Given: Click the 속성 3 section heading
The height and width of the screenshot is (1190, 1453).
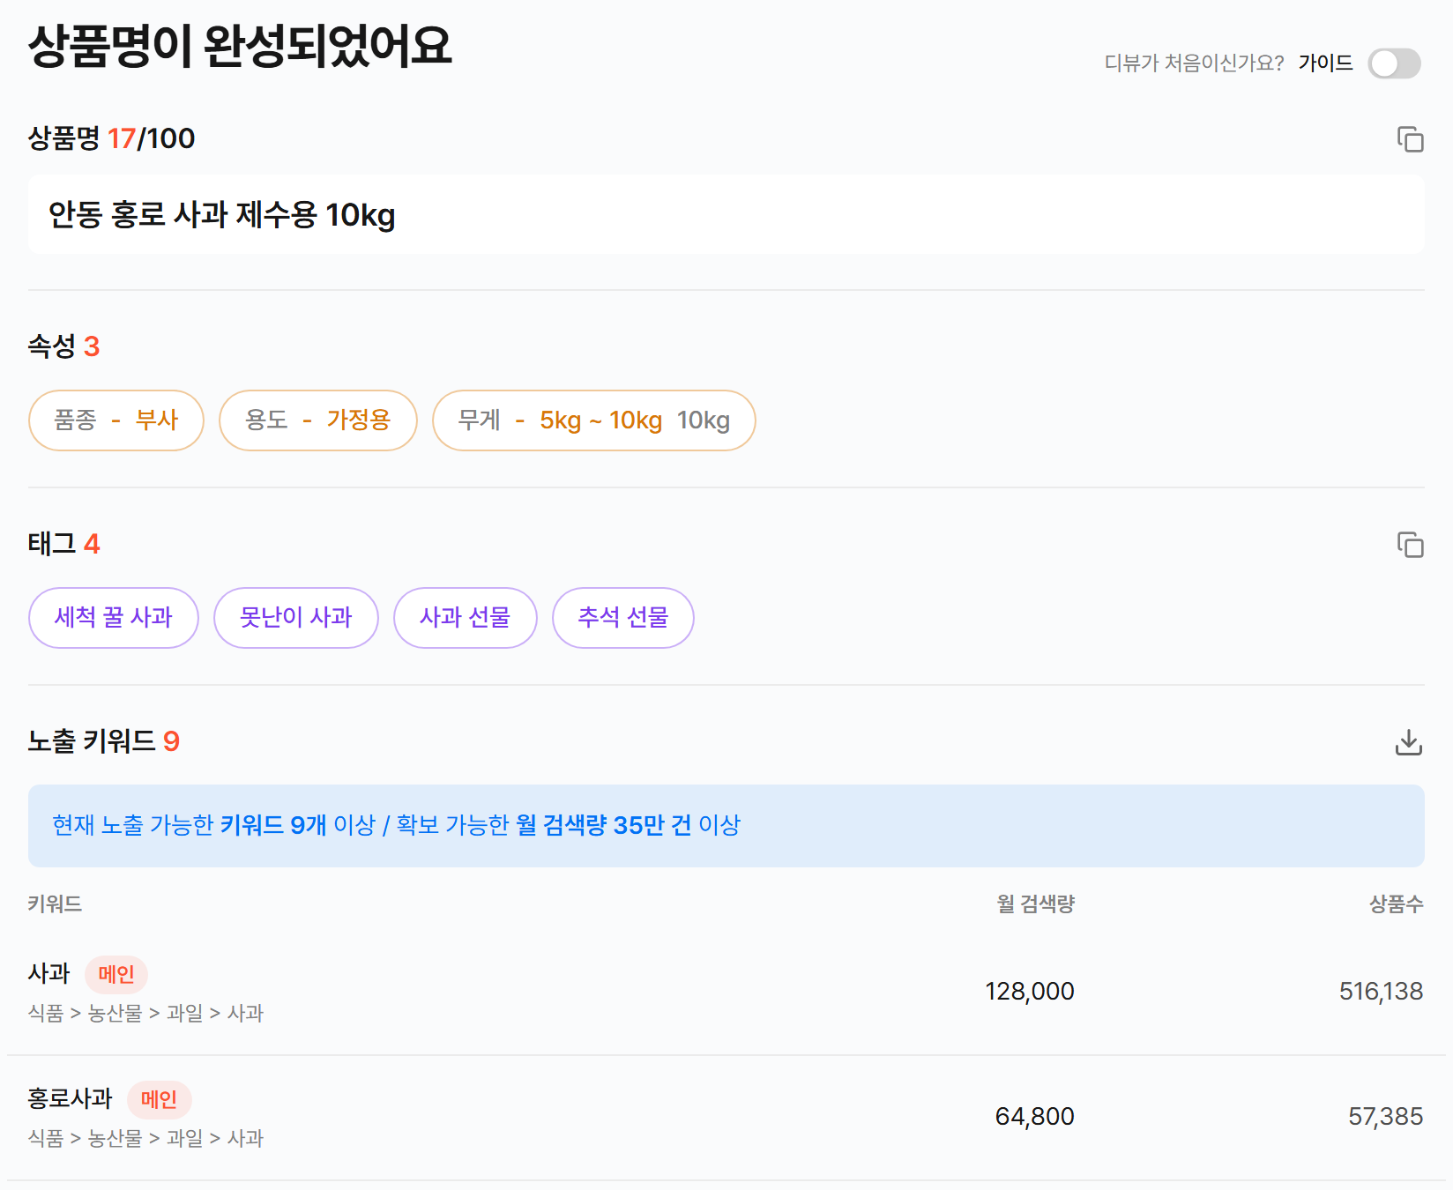Looking at the screenshot, I should coord(63,346).
